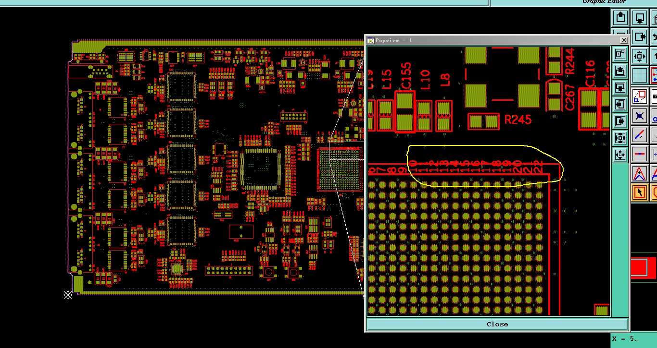Select resistor R245 in the Popview
The width and height of the screenshot is (657, 348).
(x=484, y=121)
